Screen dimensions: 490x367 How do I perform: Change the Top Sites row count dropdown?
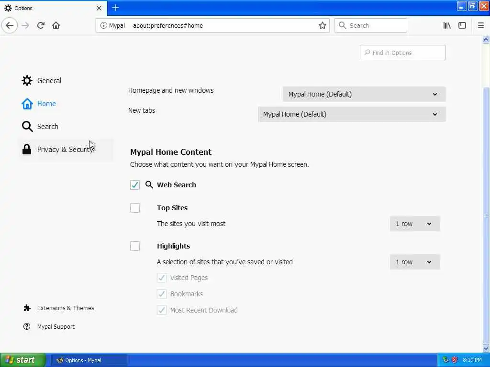pyautogui.click(x=414, y=224)
